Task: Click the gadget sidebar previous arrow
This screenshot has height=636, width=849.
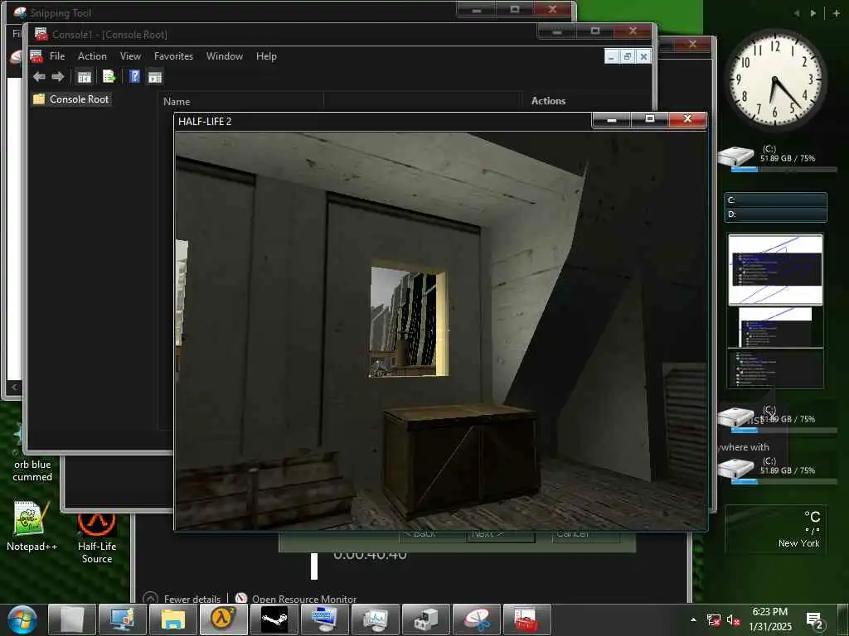Action: pos(797,13)
